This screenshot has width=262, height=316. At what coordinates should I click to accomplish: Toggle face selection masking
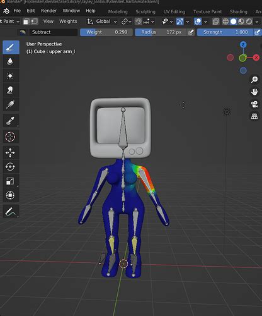[26, 21]
